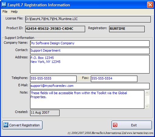This screenshot has width=155, height=137.
Task: Click the Registration label
Action: (98, 28)
